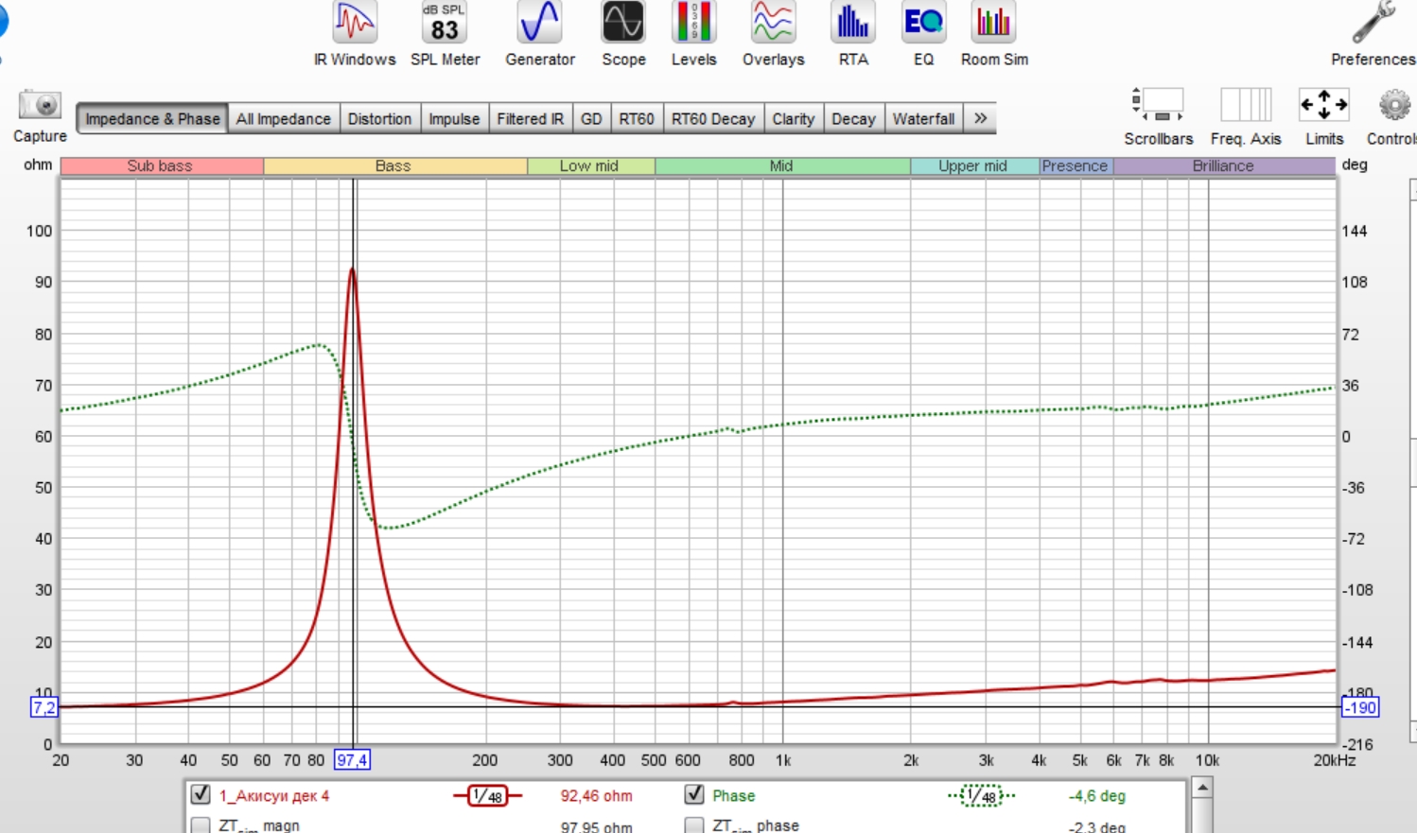Toggle the impedance trace checkbox
This screenshot has height=833, width=1417.
[201, 794]
